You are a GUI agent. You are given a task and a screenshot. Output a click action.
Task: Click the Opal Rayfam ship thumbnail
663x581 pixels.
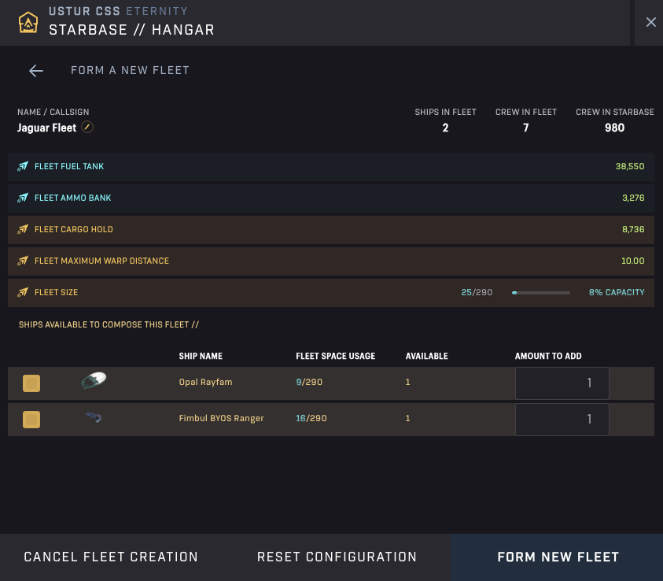tap(93, 381)
